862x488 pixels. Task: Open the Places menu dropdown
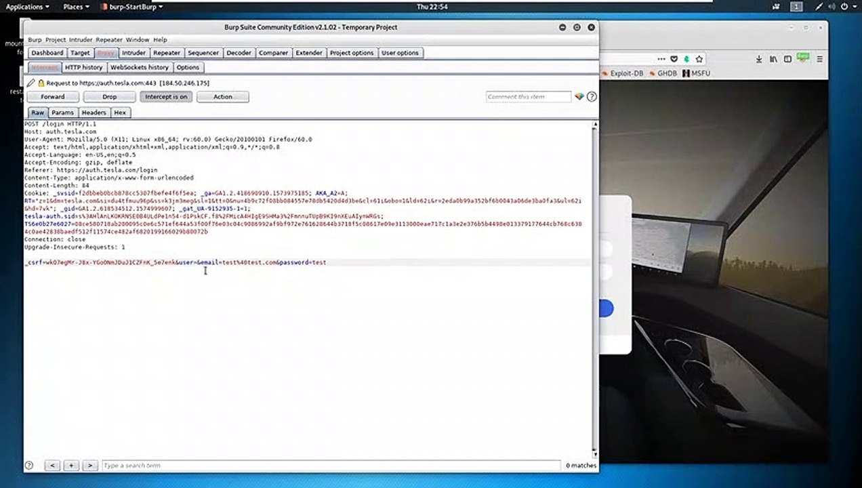[x=76, y=7]
